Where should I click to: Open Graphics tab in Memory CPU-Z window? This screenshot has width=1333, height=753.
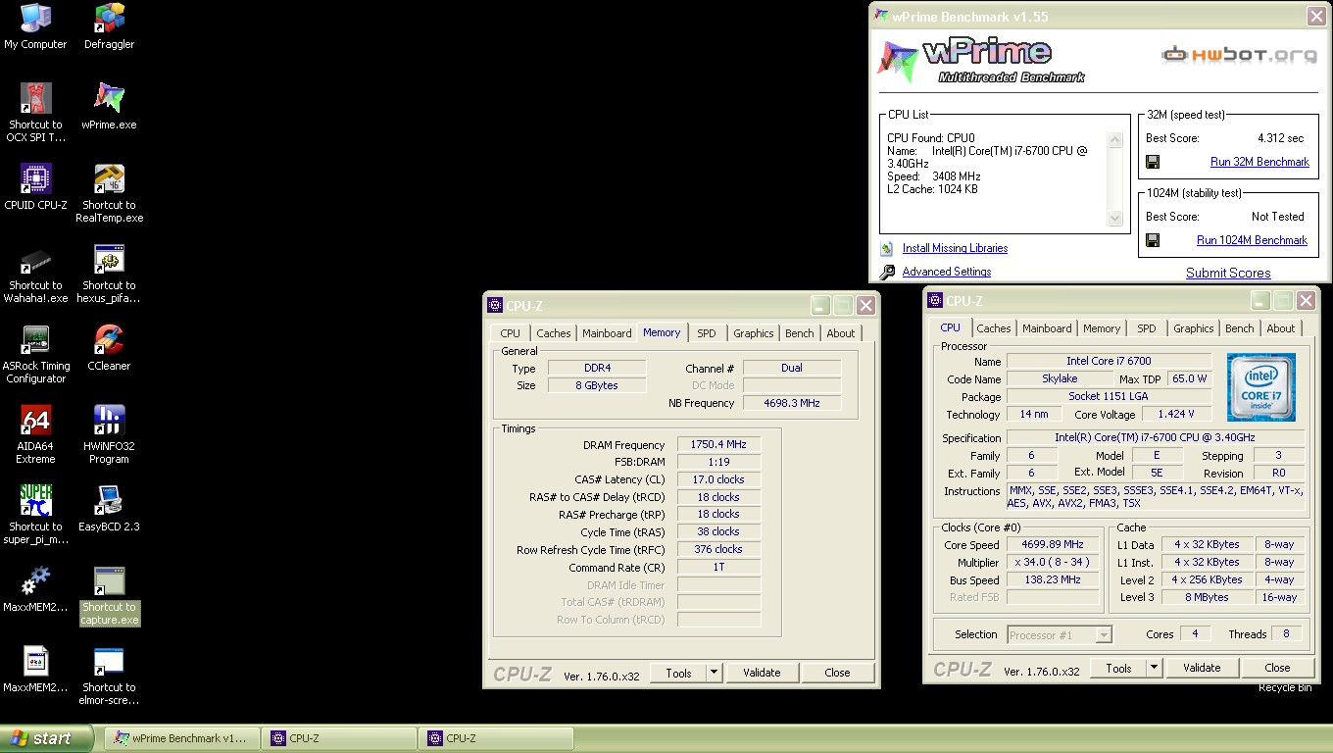tap(753, 333)
